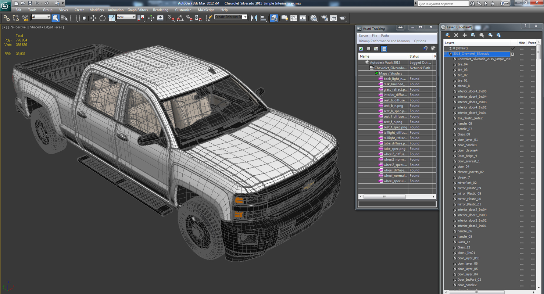
Task: Open the Rendering menu
Action: [x=161, y=10]
